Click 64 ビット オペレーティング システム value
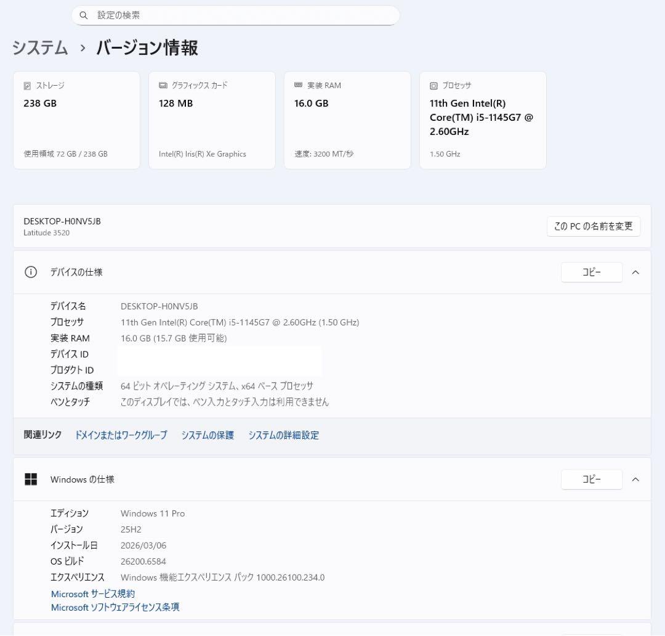The width and height of the screenshot is (665, 636). click(x=217, y=386)
